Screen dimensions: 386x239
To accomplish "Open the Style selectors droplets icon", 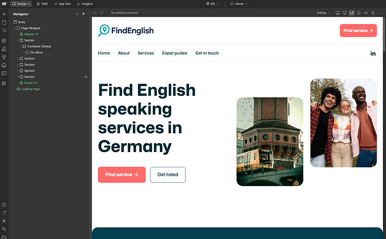I will tap(4, 57).
